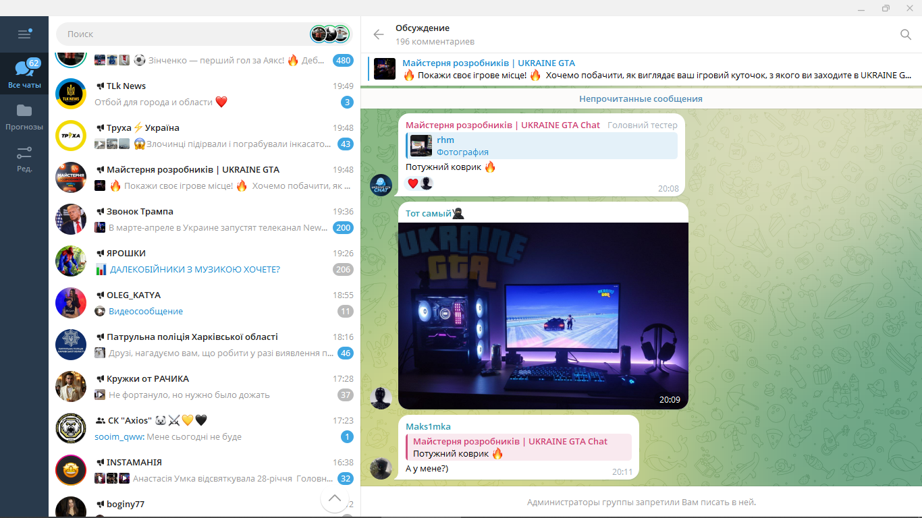Open Тот самый sender name
The width and height of the screenshot is (922, 518).
coord(435,213)
